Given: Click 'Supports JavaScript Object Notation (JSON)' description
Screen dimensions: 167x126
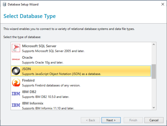Looking at the screenshot, I should [x=62, y=74].
